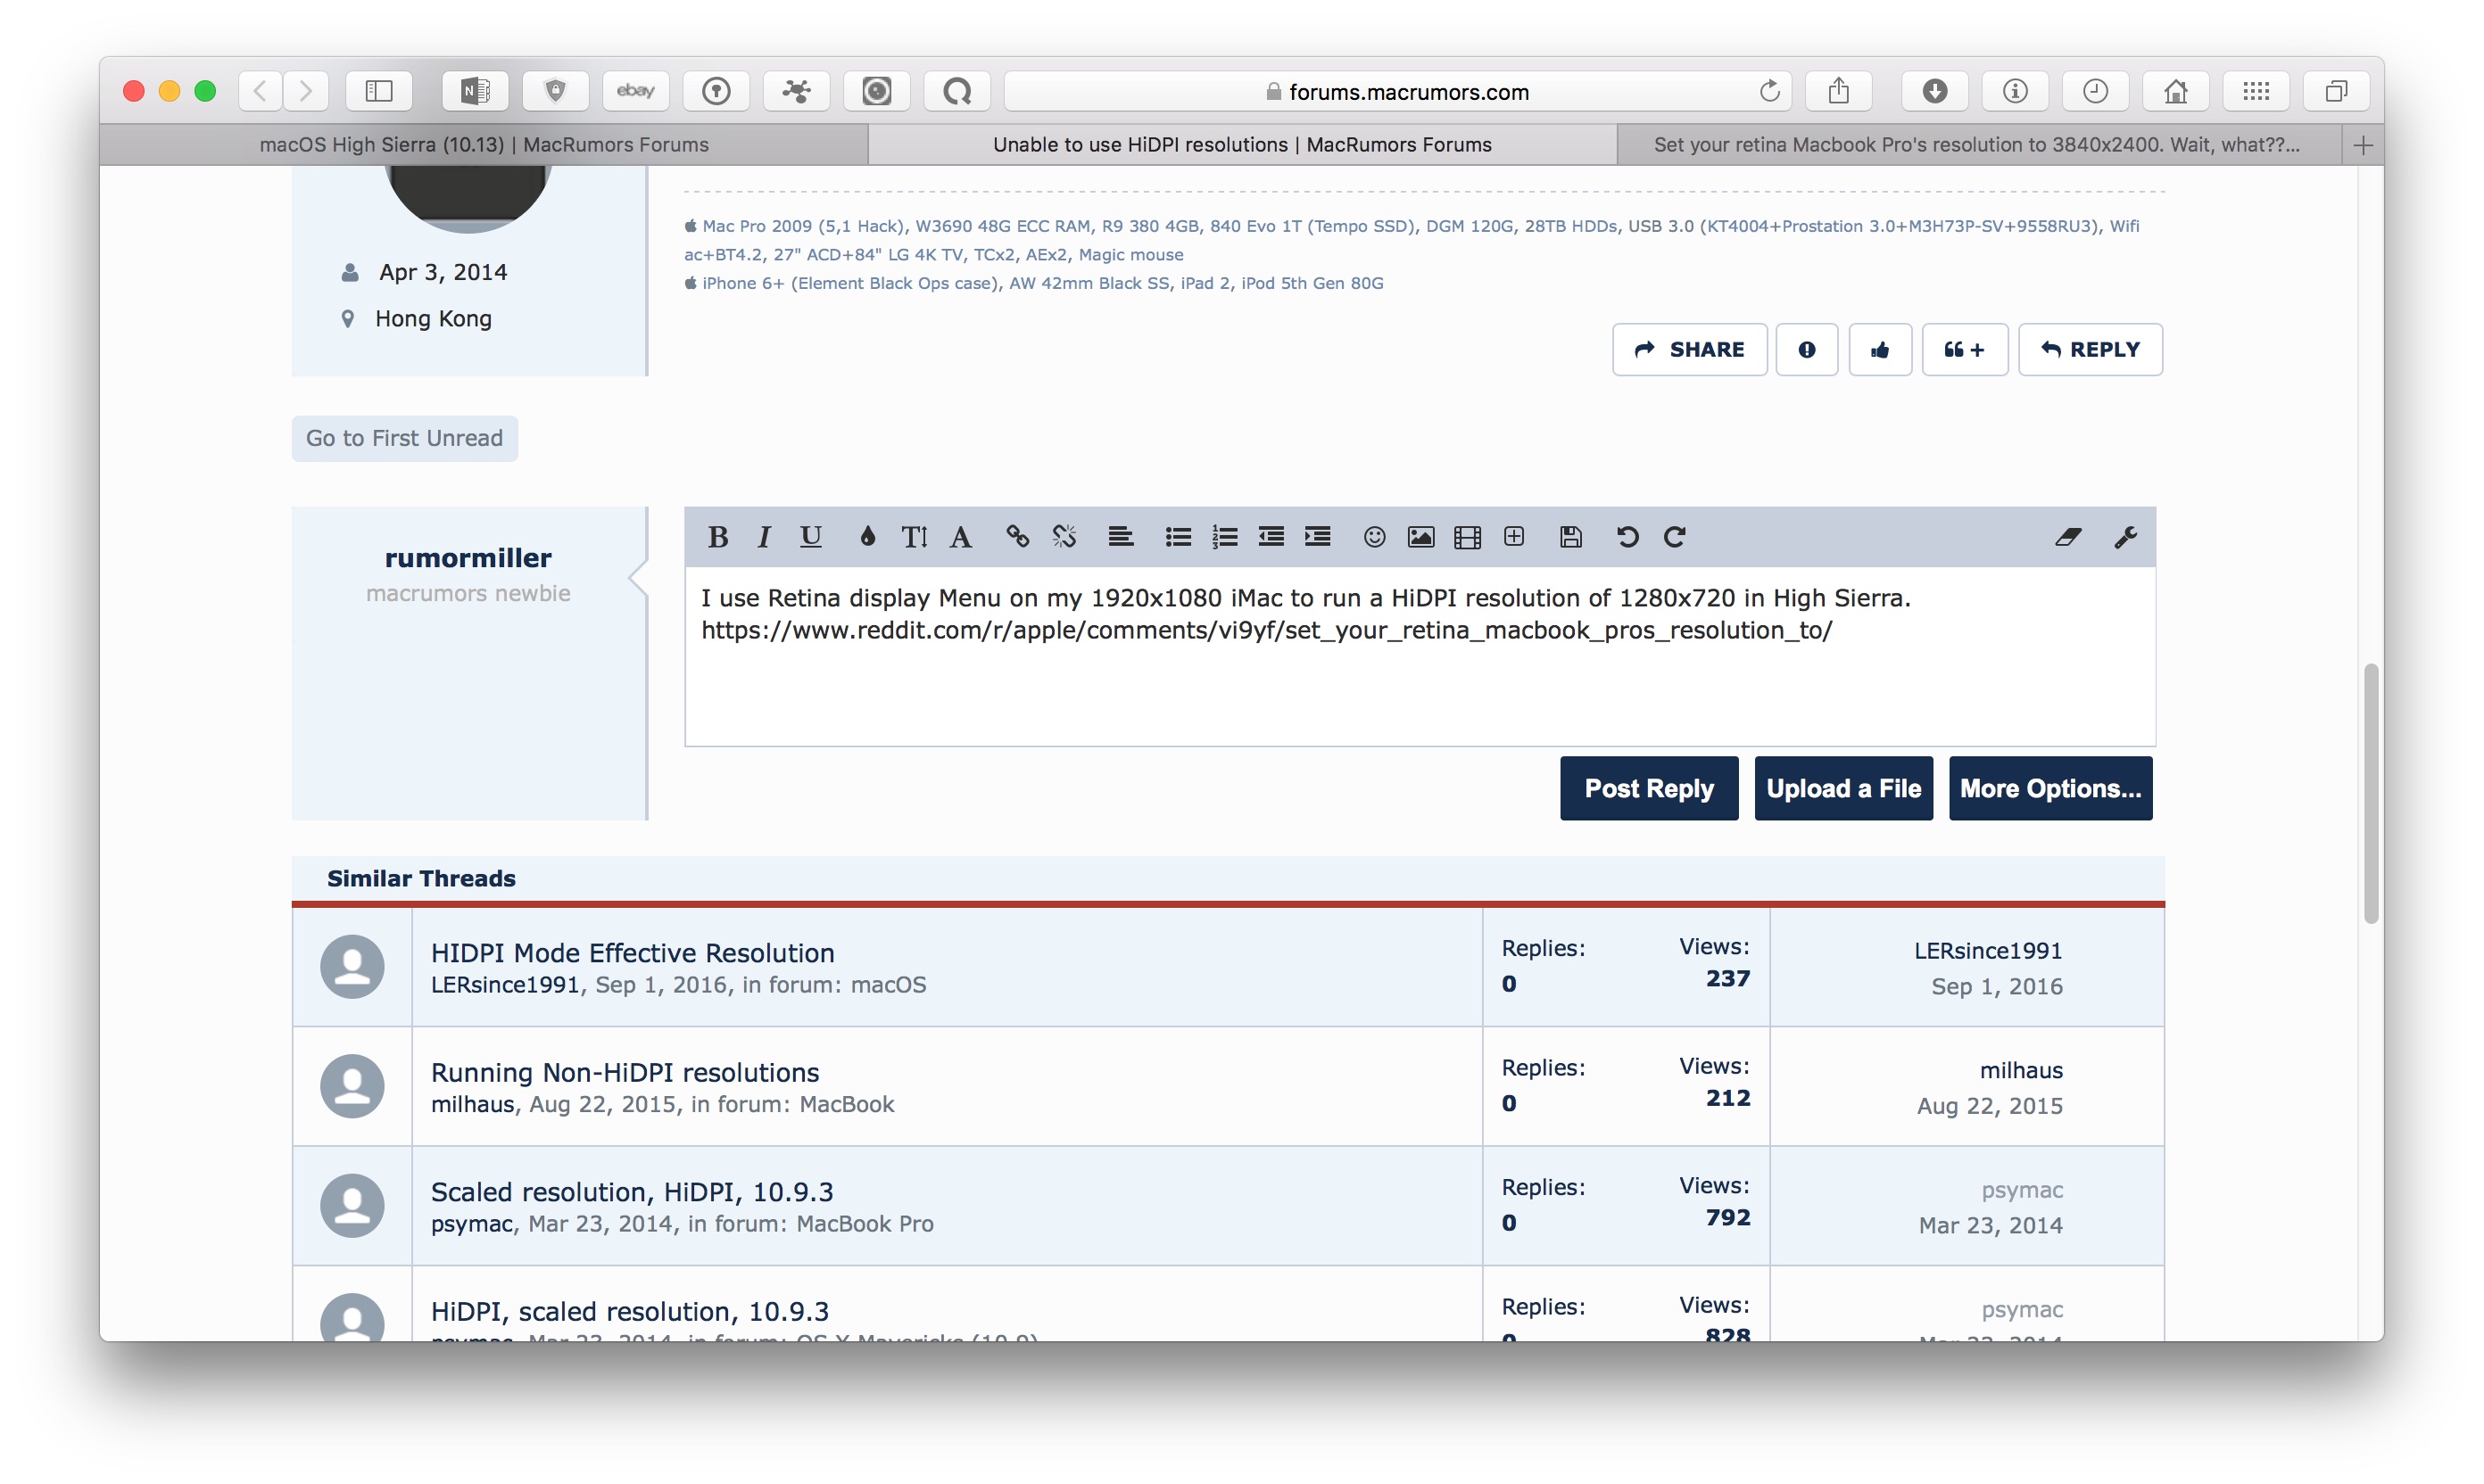Show Safari downloads
Image resolution: width=2484 pixels, height=1484 pixels.
(x=1934, y=91)
